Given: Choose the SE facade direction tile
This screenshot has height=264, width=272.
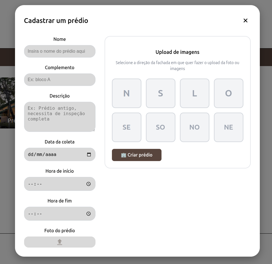Looking at the screenshot, I should click(127, 127).
